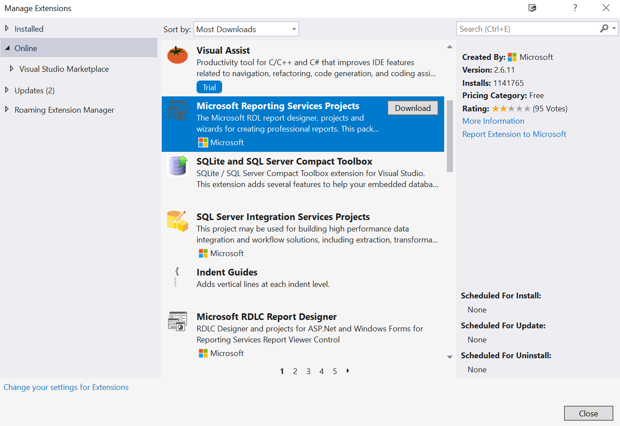Click the (95 Votes) text

click(550, 109)
